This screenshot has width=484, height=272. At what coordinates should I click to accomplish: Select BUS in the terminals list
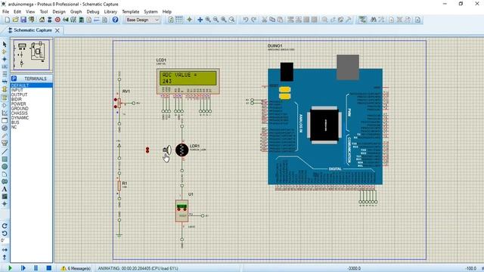click(x=32, y=122)
